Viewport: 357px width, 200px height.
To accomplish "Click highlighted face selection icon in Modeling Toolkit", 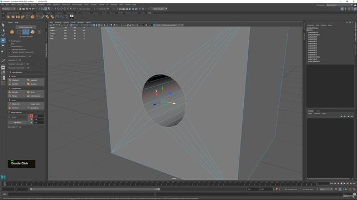I will (x=26, y=32).
